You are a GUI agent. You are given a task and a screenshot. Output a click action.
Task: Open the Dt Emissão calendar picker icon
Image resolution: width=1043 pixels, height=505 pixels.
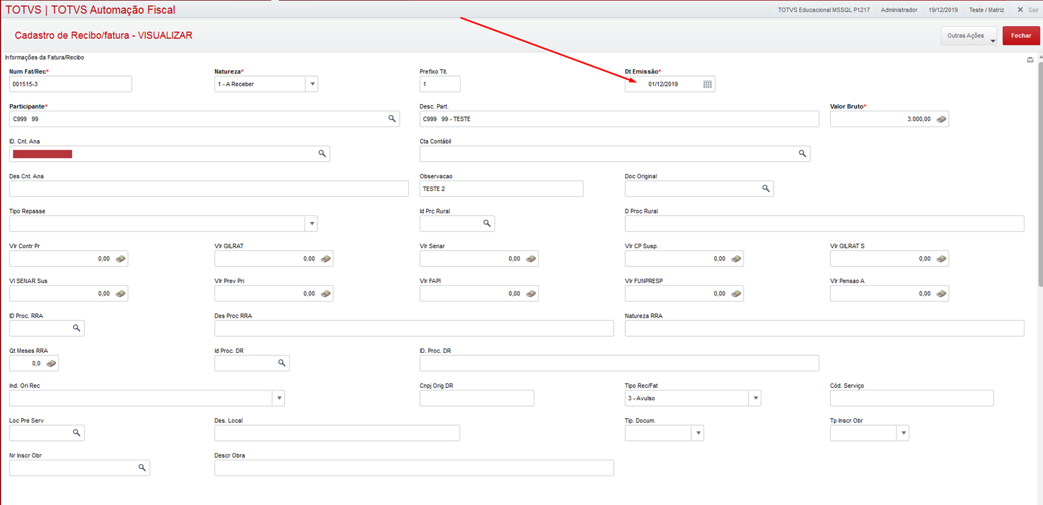pyautogui.click(x=707, y=84)
